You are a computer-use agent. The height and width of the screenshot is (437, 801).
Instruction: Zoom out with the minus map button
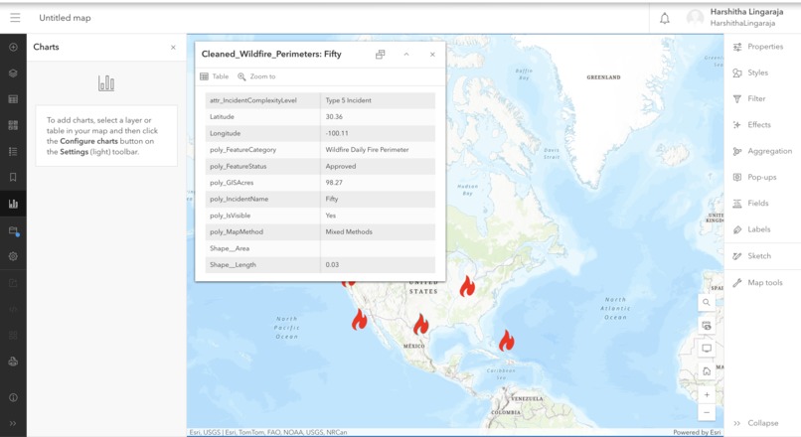pos(707,412)
